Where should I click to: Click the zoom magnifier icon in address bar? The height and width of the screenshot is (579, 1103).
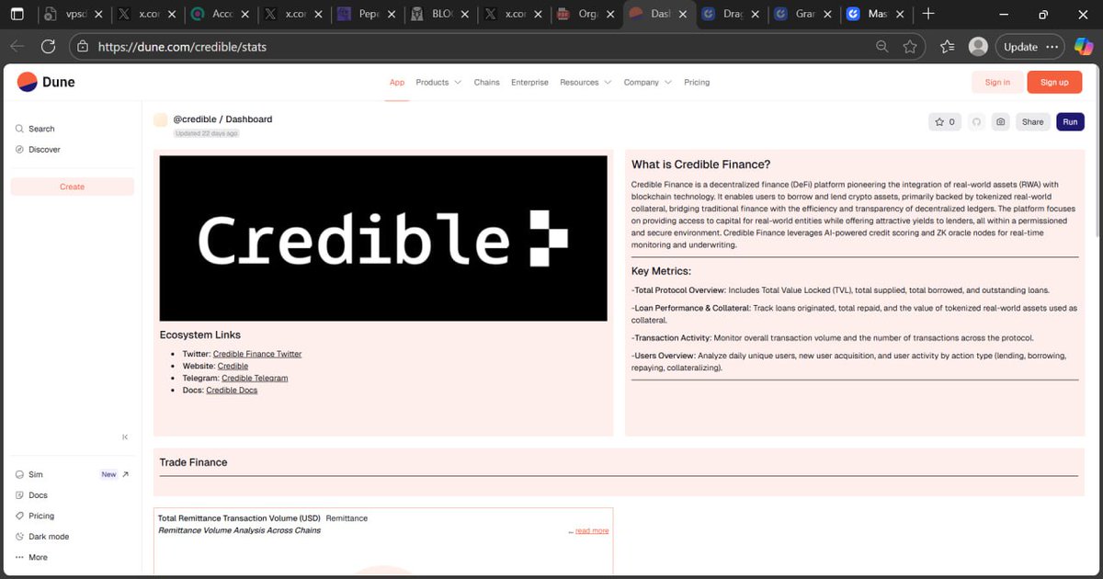tap(882, 46)
